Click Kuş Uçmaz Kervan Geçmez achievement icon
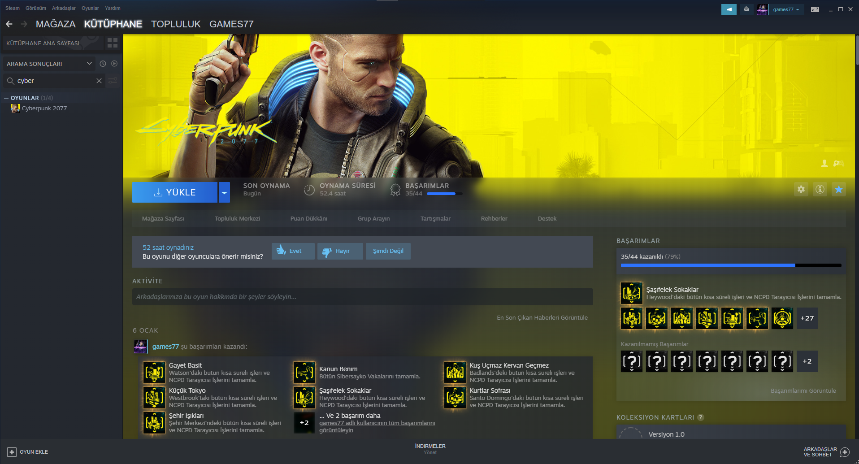 coord(455,373)
